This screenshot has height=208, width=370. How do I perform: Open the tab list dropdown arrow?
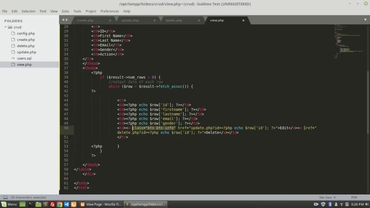click(365, 20)
